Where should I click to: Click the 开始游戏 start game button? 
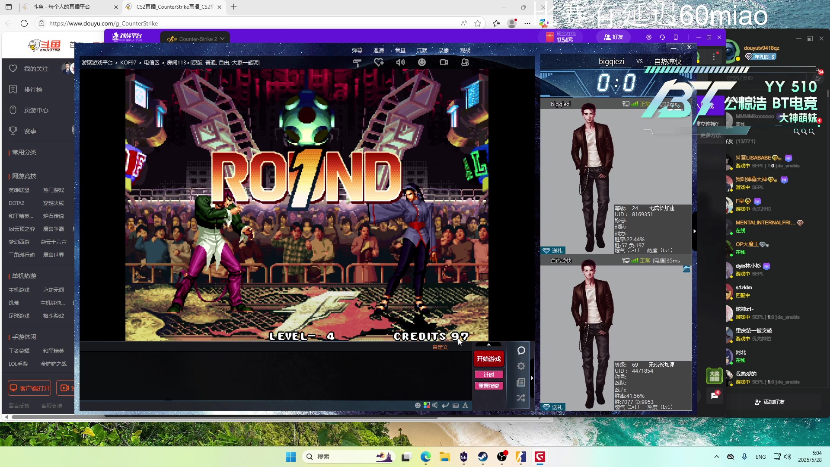(x=489, y=359)
